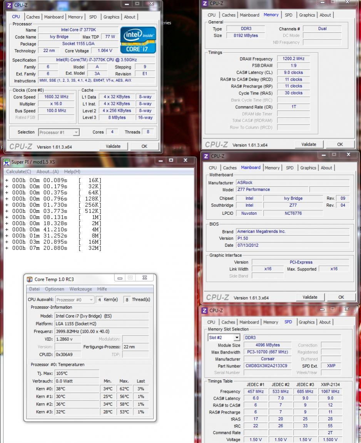Click the Channels # Dual field
Screen dimensions: 361x443
(322, 29)
